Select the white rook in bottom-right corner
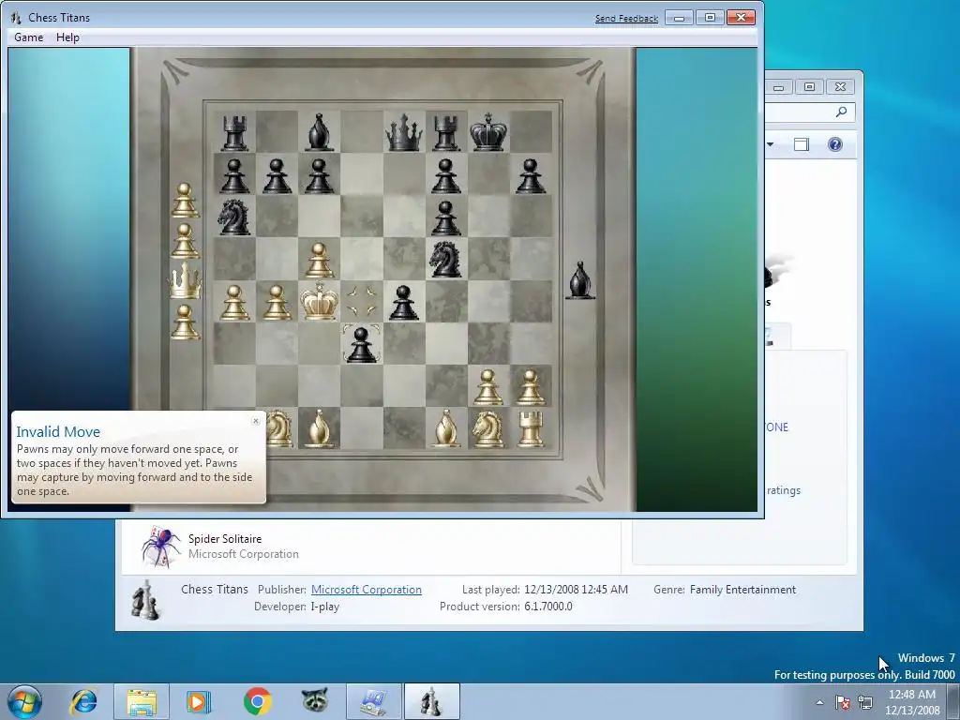960x720 pixels. tap(531, 427)
